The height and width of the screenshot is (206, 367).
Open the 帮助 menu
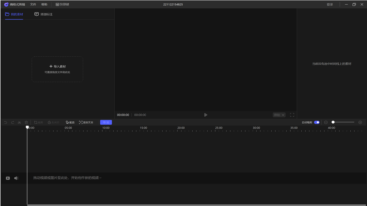pyautogui.click(x=44, y=5)
